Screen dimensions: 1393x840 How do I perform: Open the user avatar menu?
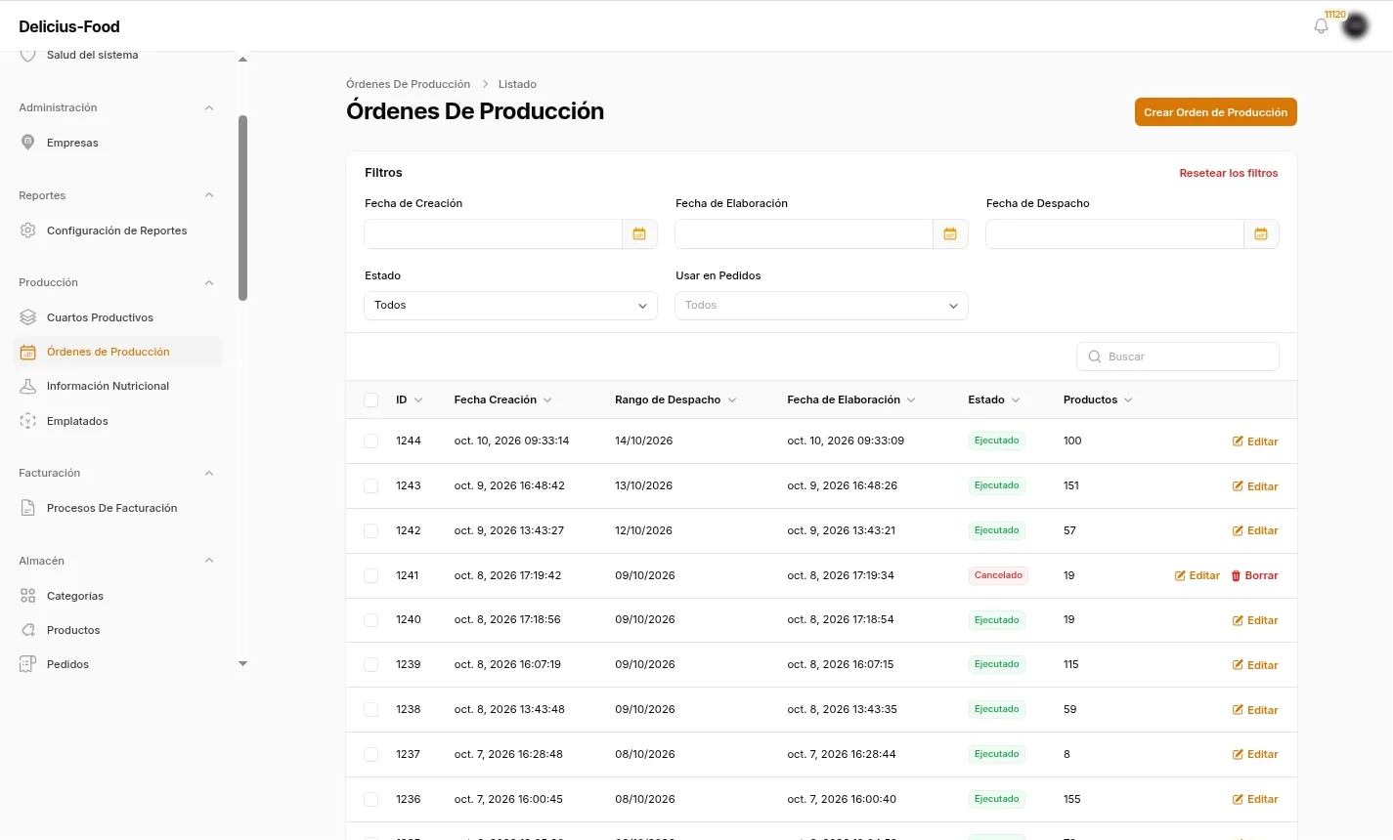tap(1355, 26)
